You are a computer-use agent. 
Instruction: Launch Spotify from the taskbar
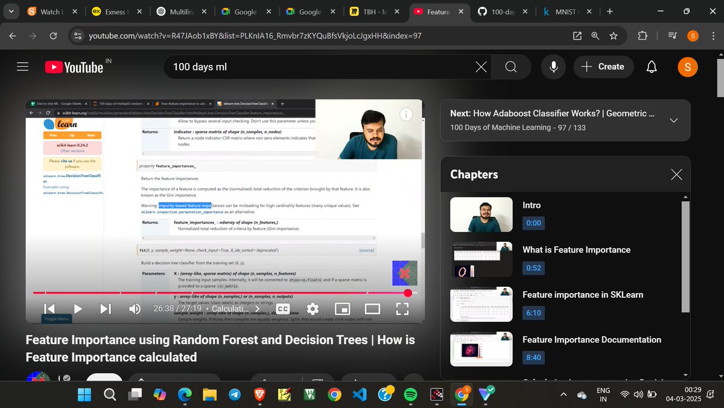coord(410,395)
